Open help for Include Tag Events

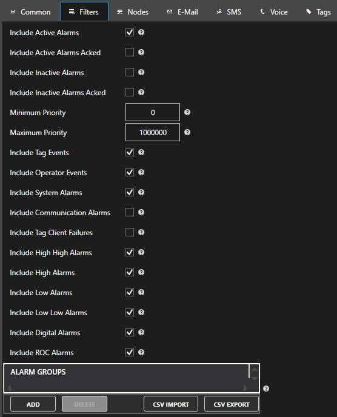(141, 152)
